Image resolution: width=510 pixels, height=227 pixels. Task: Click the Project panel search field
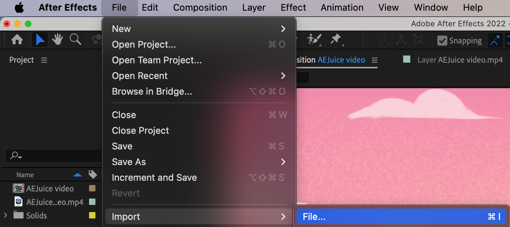[53, 155]
